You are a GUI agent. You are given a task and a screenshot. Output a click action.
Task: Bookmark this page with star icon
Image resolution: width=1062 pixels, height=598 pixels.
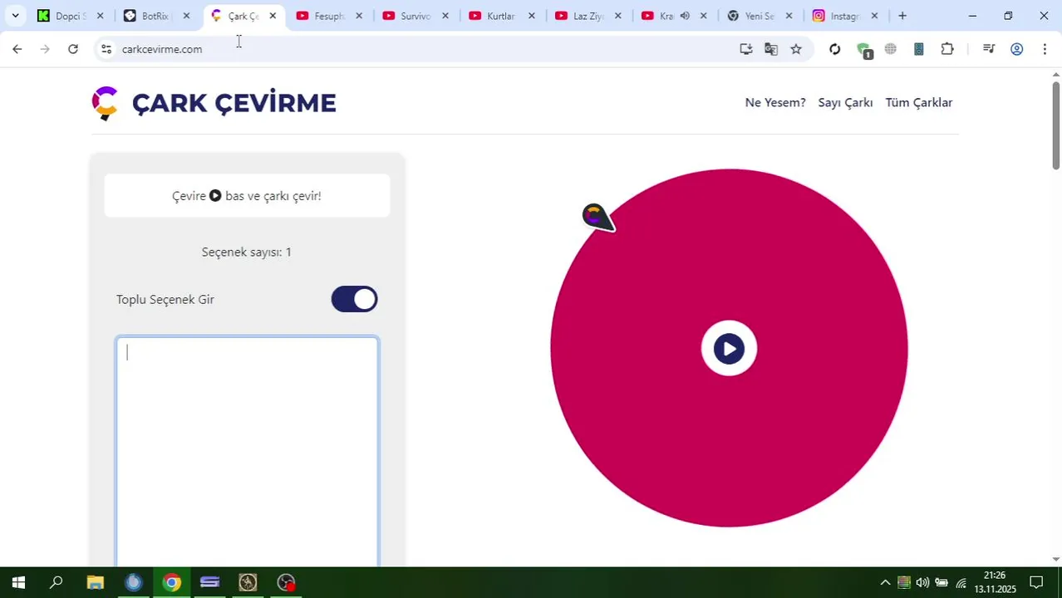(x=796, y=49)
